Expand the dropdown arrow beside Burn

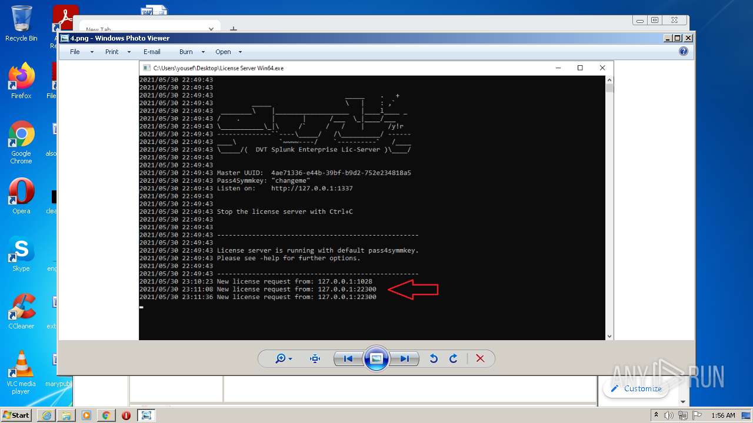point(203,52)
